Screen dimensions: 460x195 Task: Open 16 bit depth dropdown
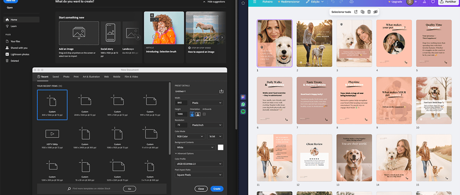pos(215,136)
